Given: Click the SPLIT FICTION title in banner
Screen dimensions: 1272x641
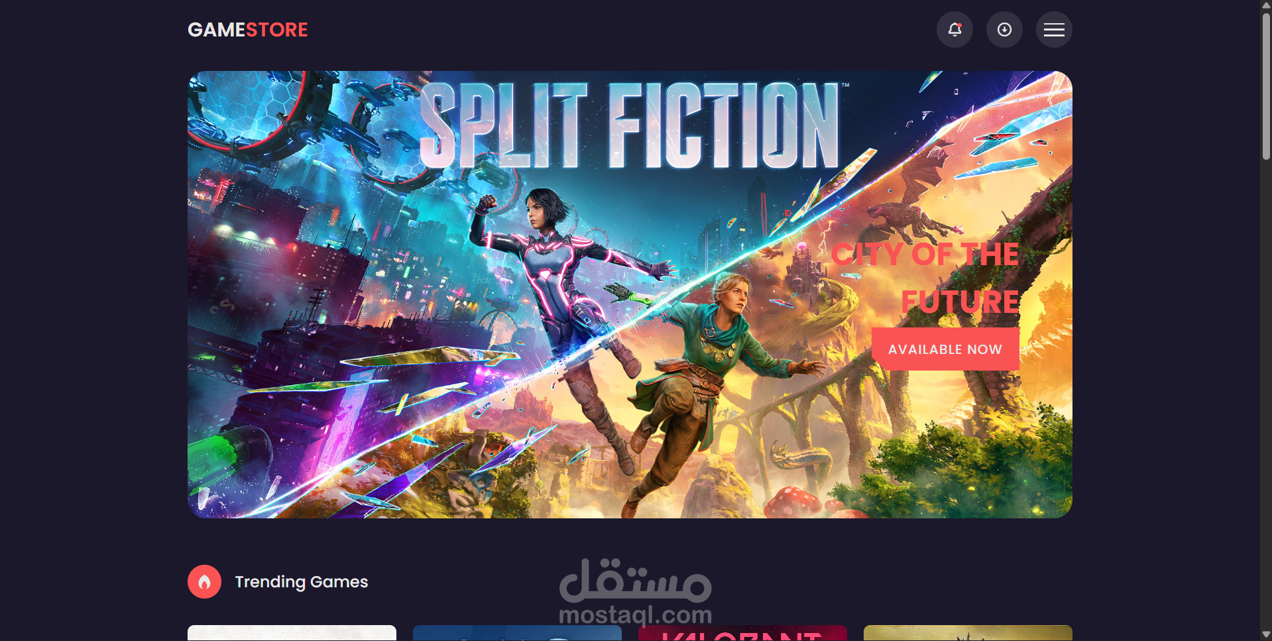Looking at the screenshot, I should [630, 125].
